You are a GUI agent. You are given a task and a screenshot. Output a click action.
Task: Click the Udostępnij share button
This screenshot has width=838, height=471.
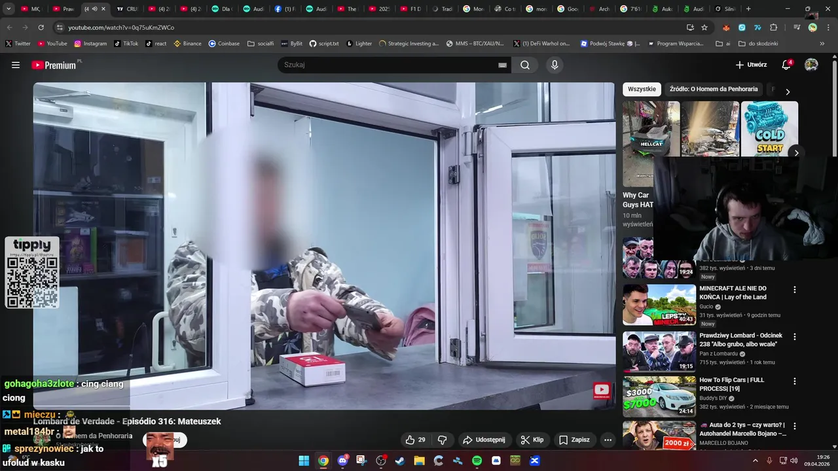coord(484,440)
